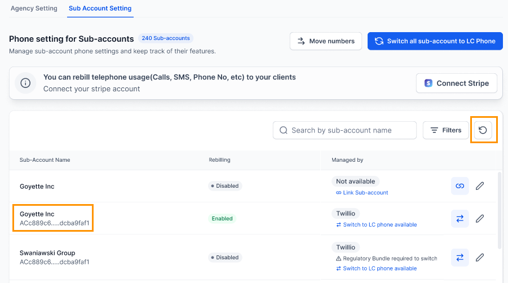Click the switch arrows icon for Swaniawski Group
This screenshot has height=283, width=508.
(460, 258)
